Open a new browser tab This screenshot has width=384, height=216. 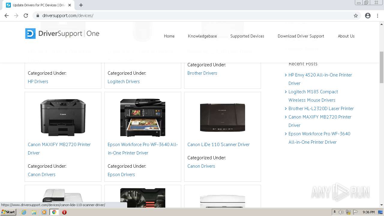click(81, 5)
